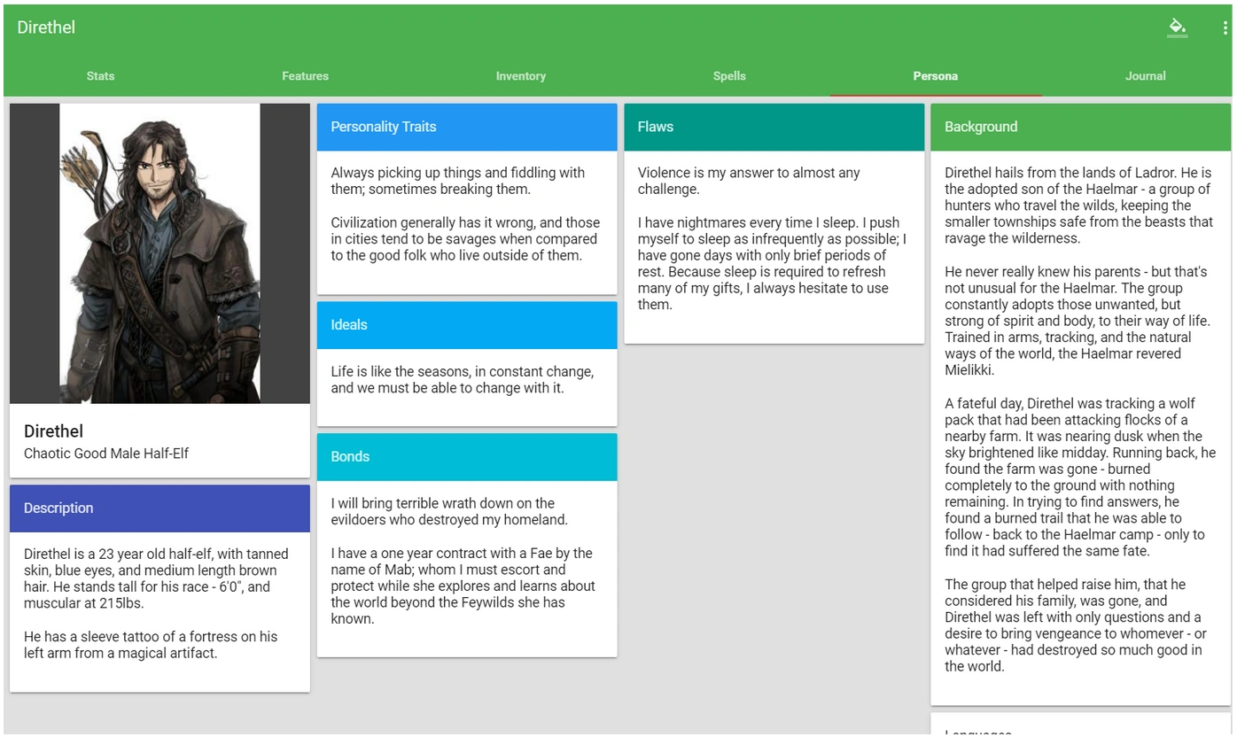Open the Flaws card header
1237x737 pixels.
click(774, 127)
